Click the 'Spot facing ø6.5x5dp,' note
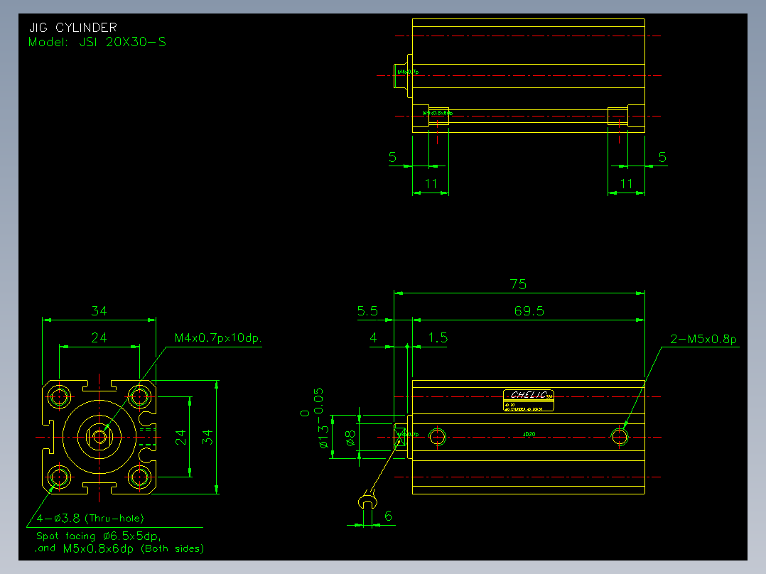Image resolution: width=766 pixels, height=574 pixels. pyautogui.click(x=99, y=536)
